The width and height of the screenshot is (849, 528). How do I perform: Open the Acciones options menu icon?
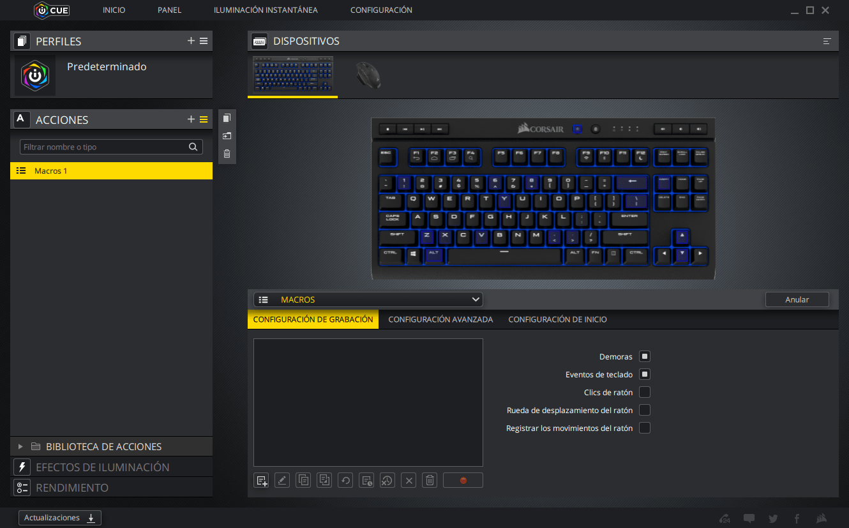point(204,119)
